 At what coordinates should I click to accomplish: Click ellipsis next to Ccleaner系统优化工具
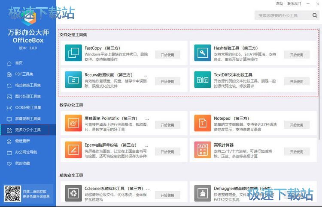[x=148, y=189]
